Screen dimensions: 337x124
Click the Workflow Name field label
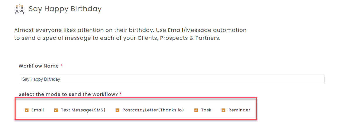tap(39, 66)
